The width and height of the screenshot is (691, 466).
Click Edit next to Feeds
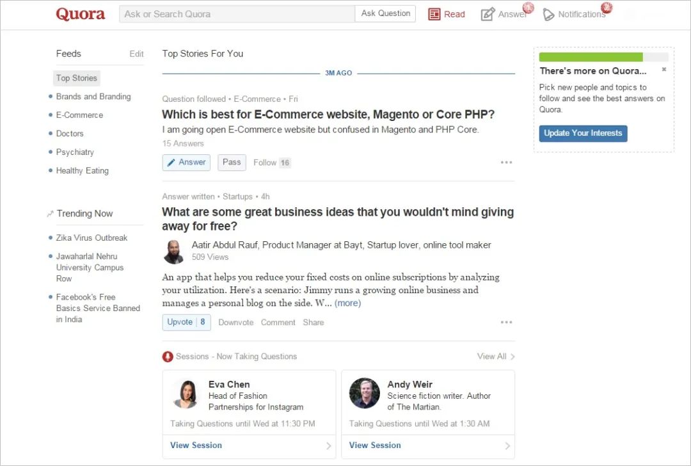(137, 54)
